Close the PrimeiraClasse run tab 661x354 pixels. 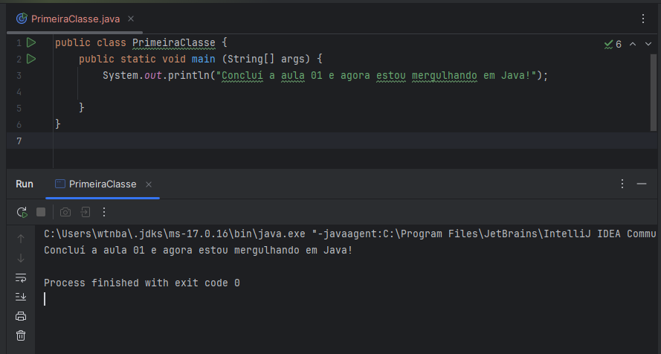pos(149,184)
